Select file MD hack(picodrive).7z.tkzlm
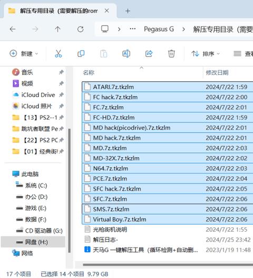 click(168, 128)
